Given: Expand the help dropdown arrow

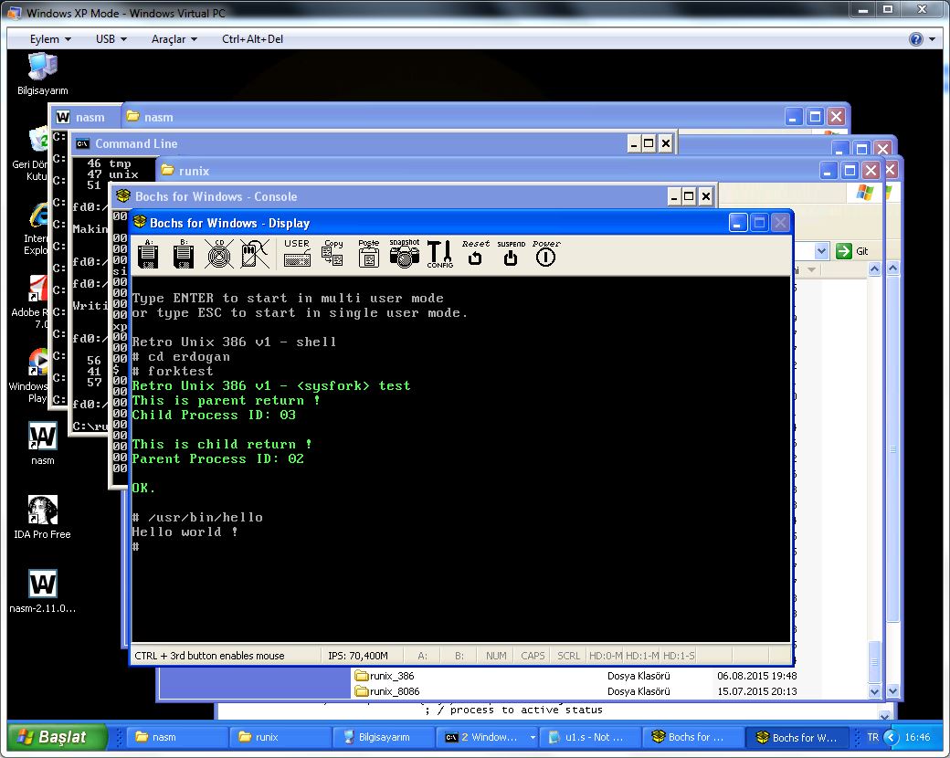Looking at the screenshot, I should click(x=932, y=39).
